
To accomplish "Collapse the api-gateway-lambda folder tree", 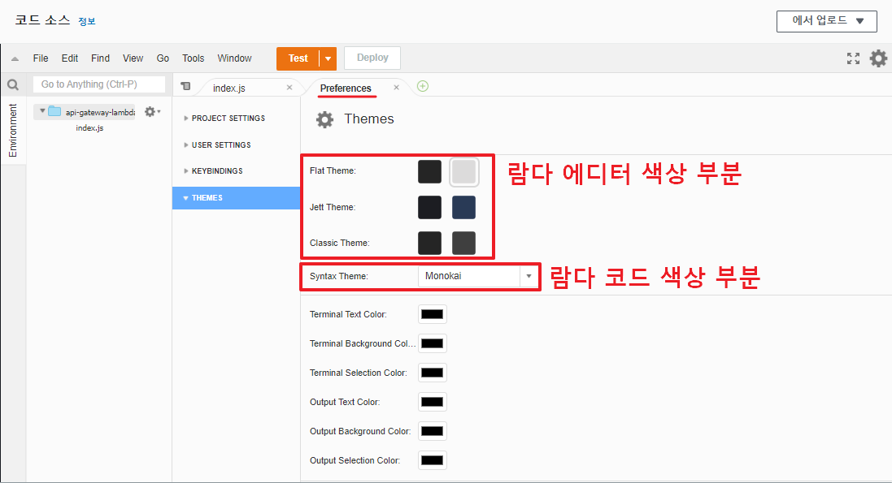I will [42, 111].
